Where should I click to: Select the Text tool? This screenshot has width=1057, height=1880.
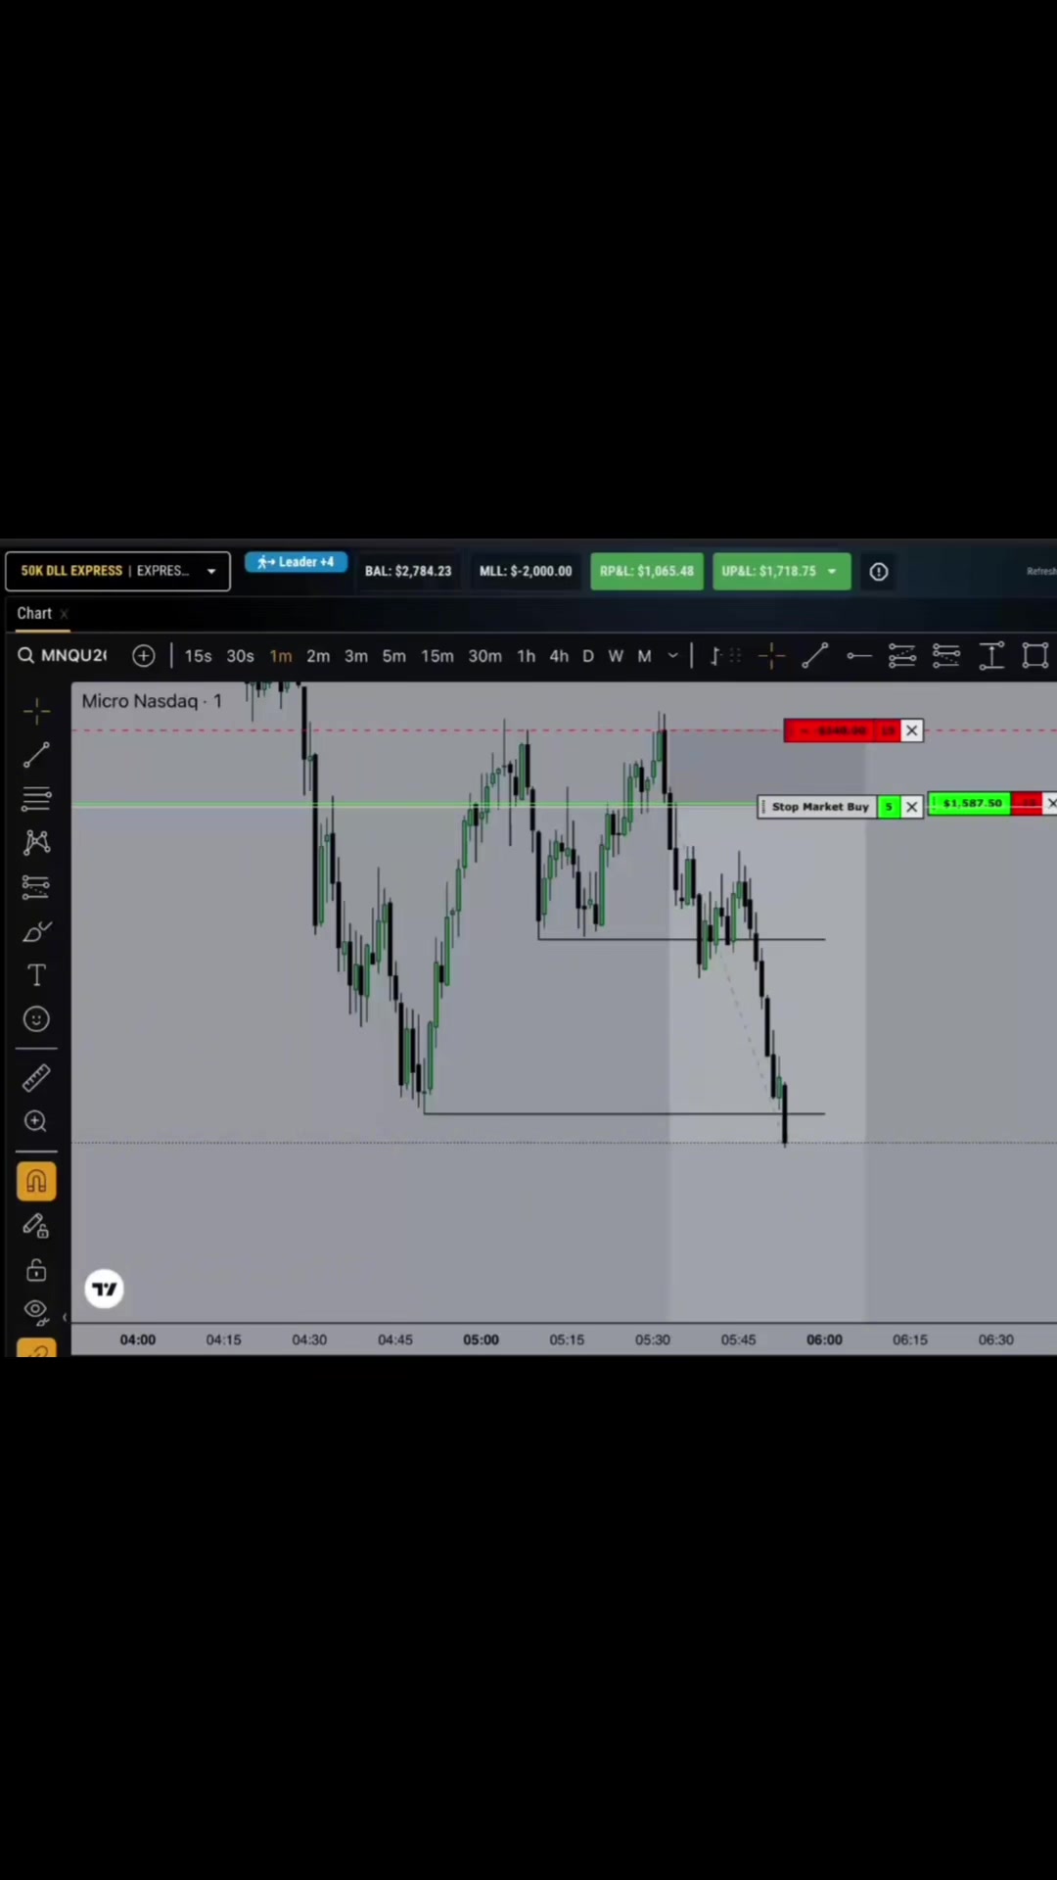coord(36,975)
